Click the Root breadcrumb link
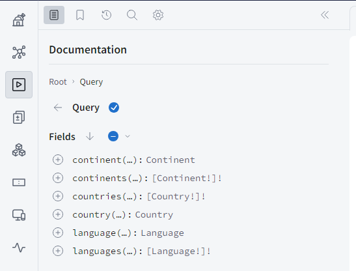The width and height of the screenshot is (356, 271). (58, 82)
